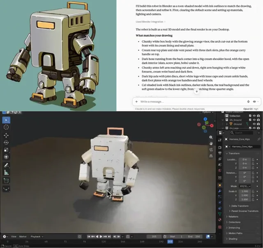Open the Material properties tab
The height and width of the screenshot is (248, 263).
pyautogui.click(x=220, y=220)
